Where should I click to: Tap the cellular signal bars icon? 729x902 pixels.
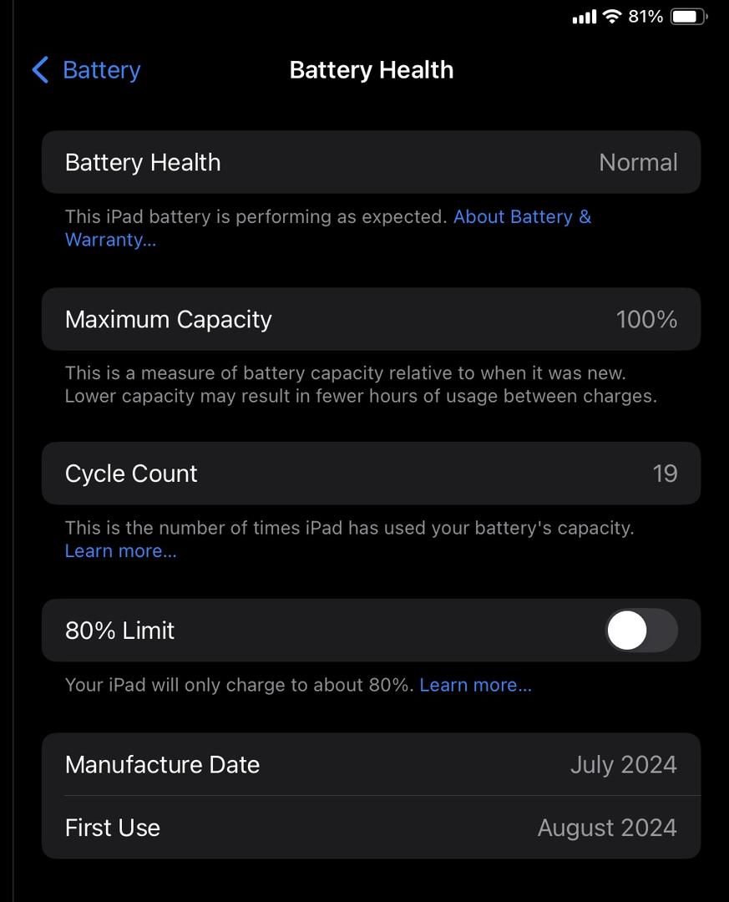coord(585,17)
